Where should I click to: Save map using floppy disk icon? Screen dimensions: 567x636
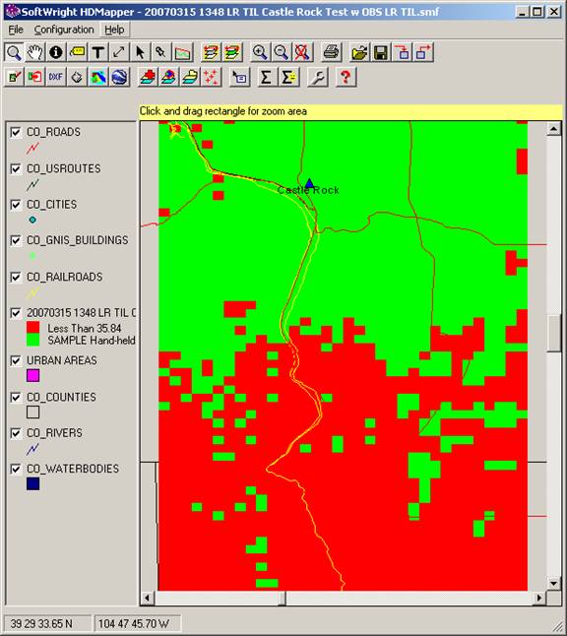click(381, 53)
